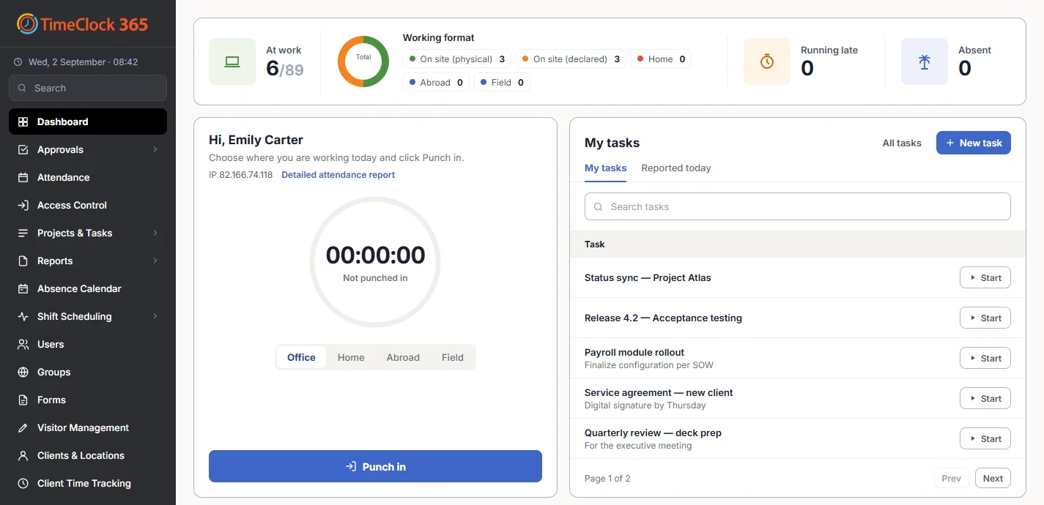This screenshot has width=1044, height=505.
Task: Click the TimeClock 365 logo
Action: (82, 23)
